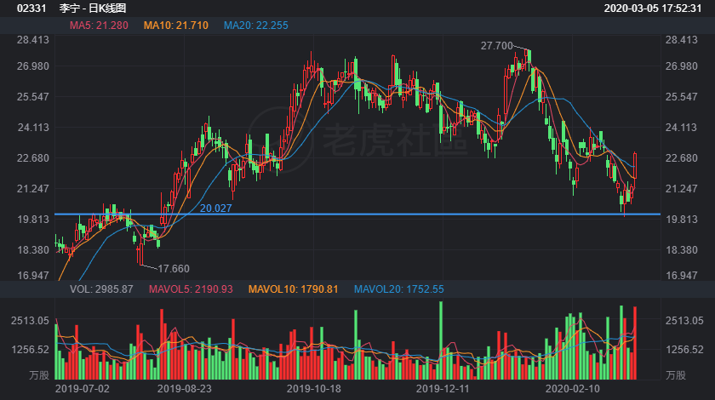The height and width of the screenshot is (400, 715).
Task: Click the right volume axis value 1256.52
Action: 684,350
